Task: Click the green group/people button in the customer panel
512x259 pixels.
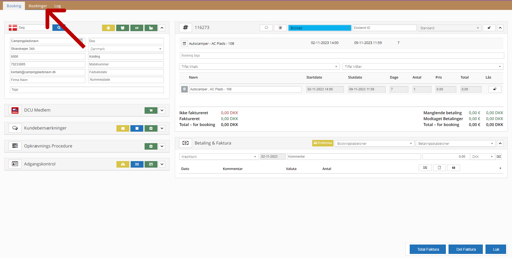Action: point(123,28)
